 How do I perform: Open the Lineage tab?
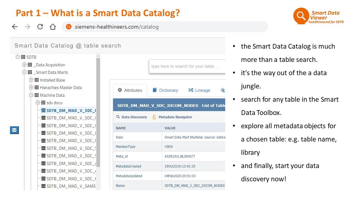199,90
